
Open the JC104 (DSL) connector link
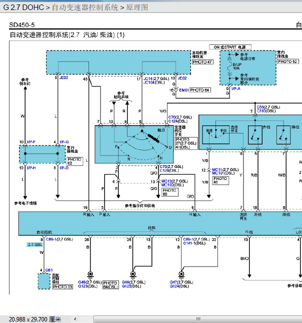click(148, 82)
